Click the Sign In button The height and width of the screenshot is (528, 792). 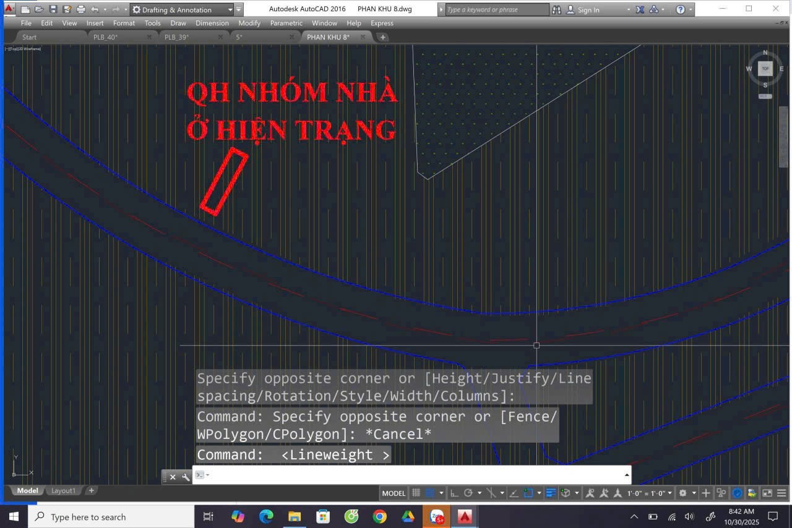(x=588, y=10)
